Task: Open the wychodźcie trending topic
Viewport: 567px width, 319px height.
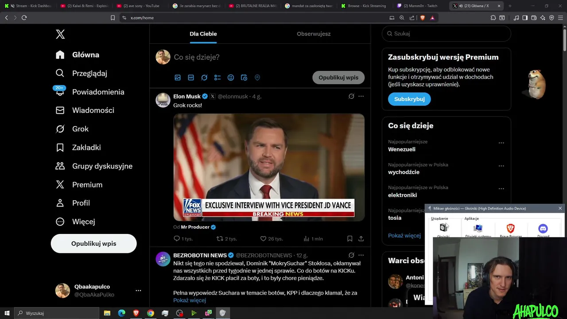Action: [x=404, y=172]
